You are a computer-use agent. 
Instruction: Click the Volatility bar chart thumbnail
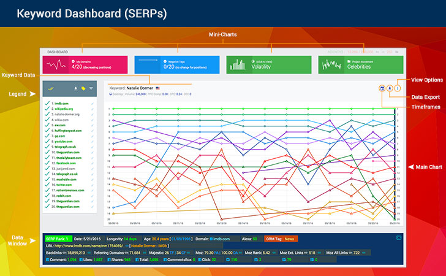click(x=237, y=64)
